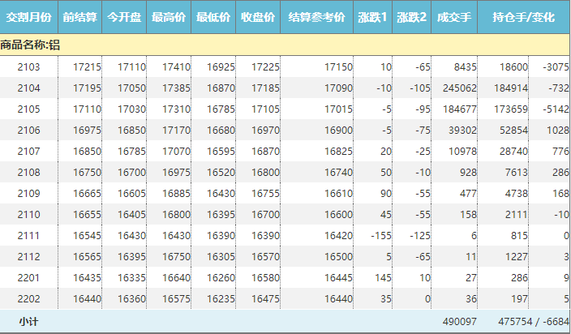Select the 2202 delivery month cell

[29, 298]
